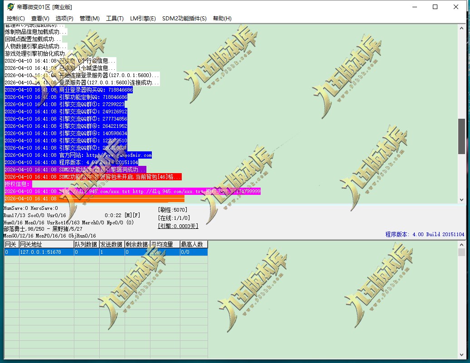Click the Run17/13 Soc0/0 Usr0/16 status text
The width and height of the screenshot is (470, 363).
(x=35, y=215)
